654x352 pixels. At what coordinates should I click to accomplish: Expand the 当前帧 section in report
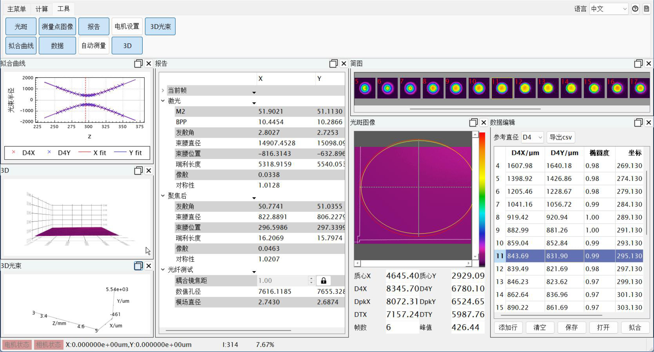(x=163, y=91)
